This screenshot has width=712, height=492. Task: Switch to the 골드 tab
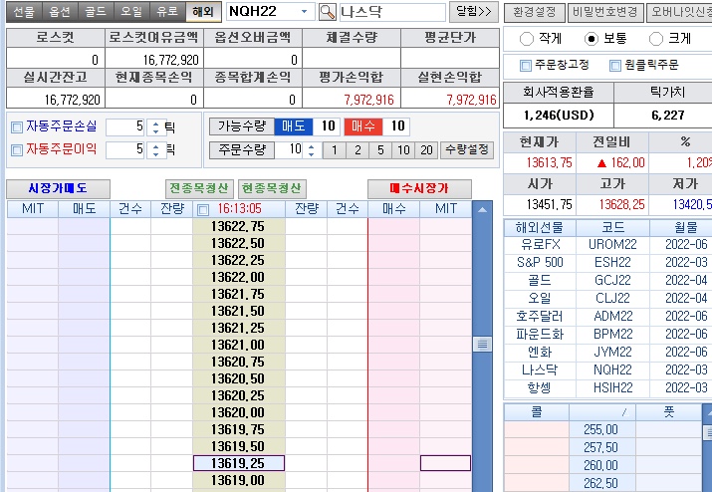click(96, 12)
